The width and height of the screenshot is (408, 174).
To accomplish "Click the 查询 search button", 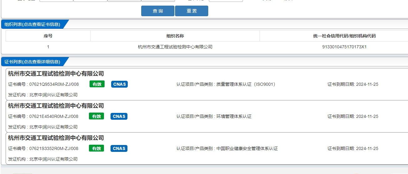I will click(158, 11).
